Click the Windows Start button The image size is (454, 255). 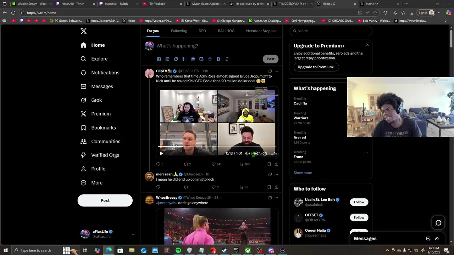(5, 250)
